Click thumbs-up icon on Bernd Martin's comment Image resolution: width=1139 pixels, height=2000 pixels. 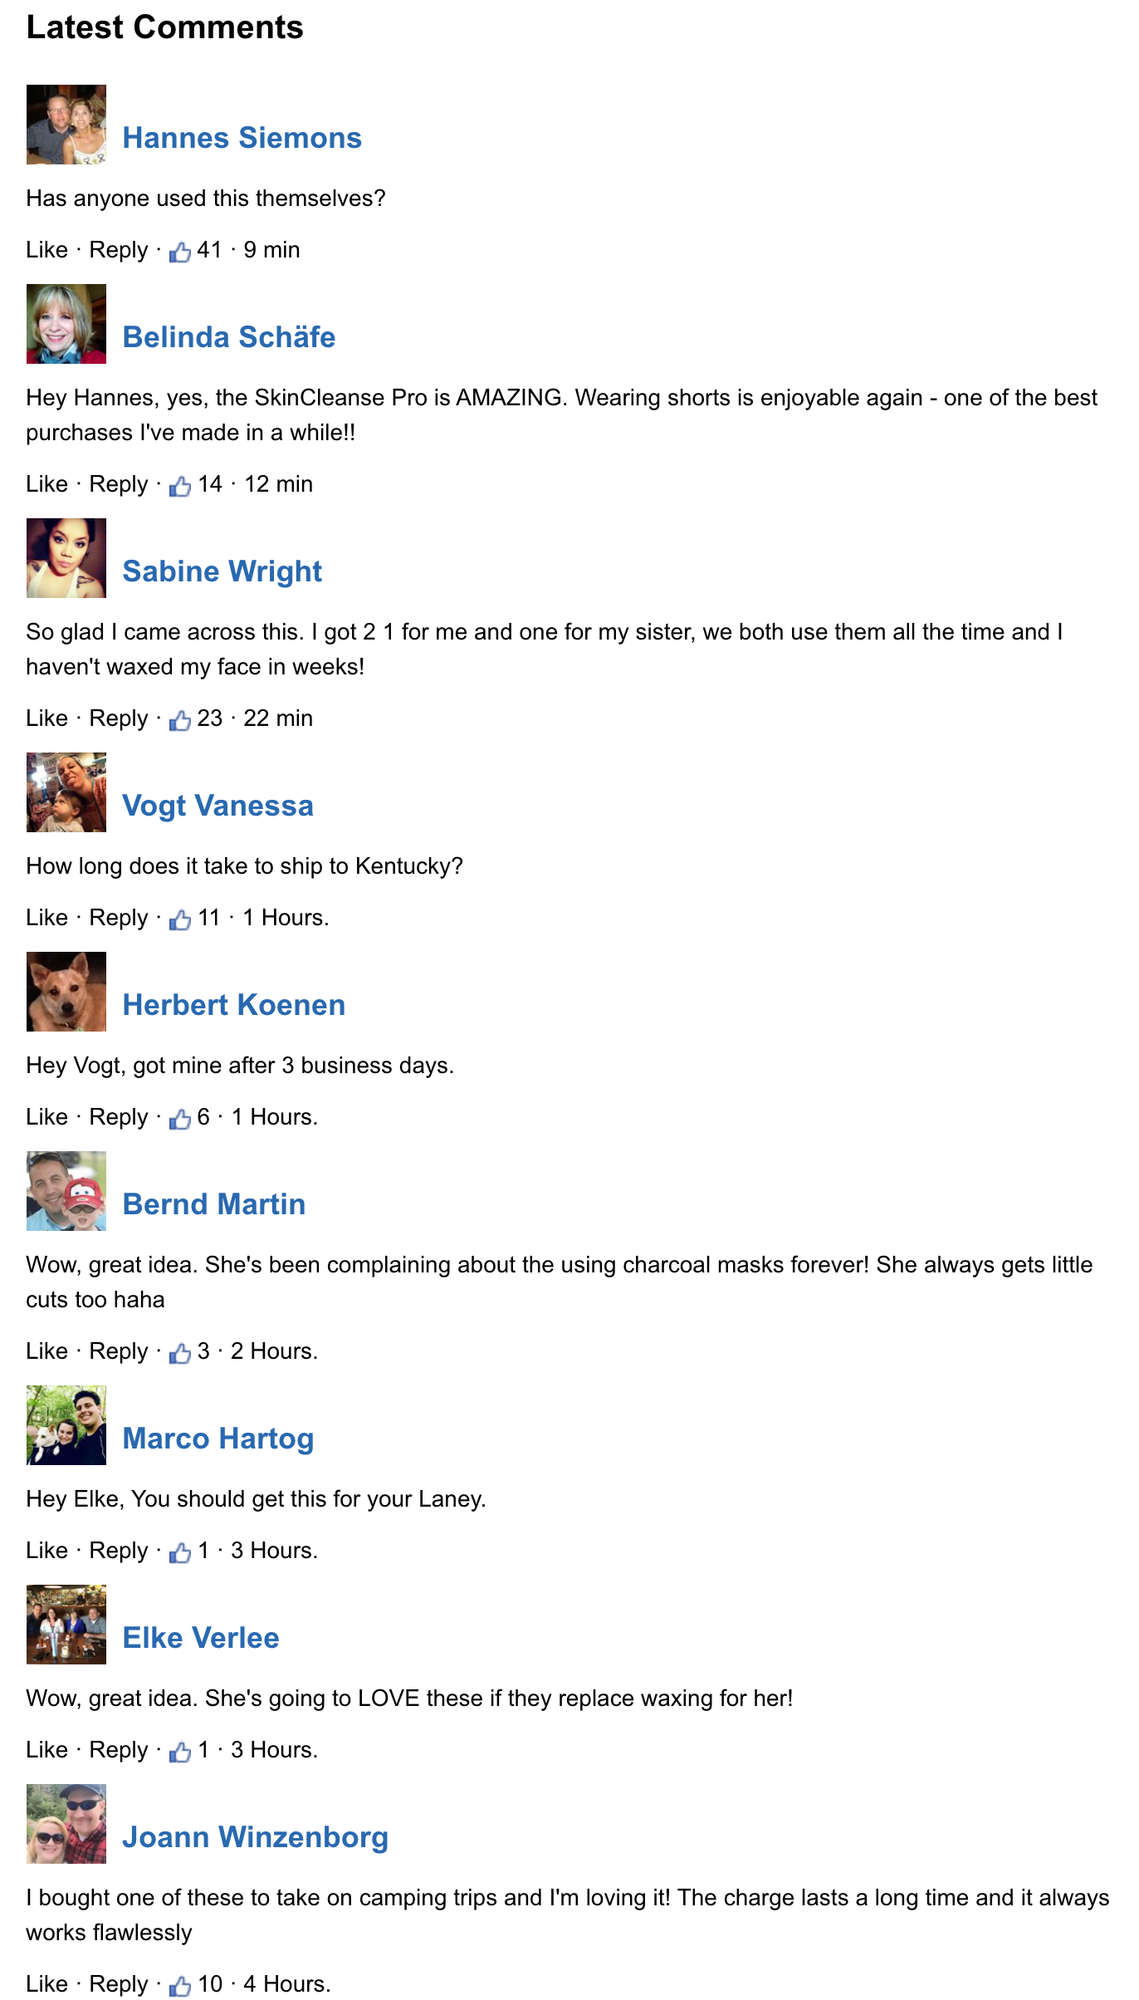pos(179,1353)
